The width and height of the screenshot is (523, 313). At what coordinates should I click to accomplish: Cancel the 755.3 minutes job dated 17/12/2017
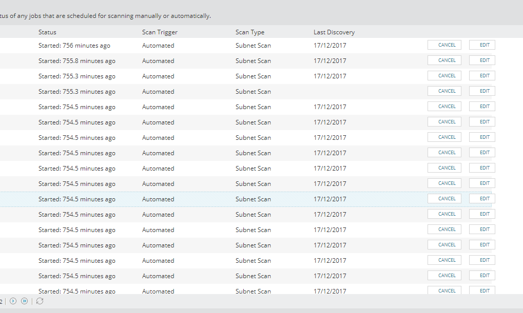(x=444, y=76)
